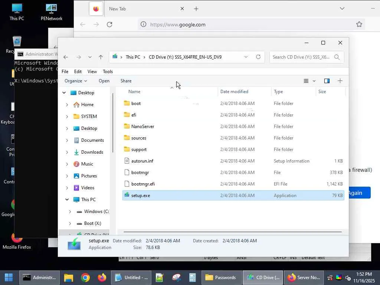Go forward in the file explorer
The width and height of the screenshot is (380, 285).
click(79, 57)
